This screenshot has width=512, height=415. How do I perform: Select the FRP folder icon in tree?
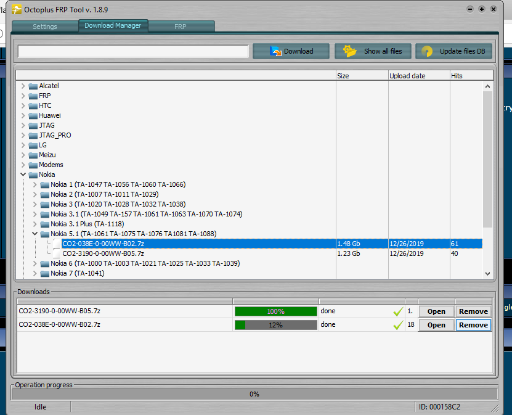coord(33,96)
